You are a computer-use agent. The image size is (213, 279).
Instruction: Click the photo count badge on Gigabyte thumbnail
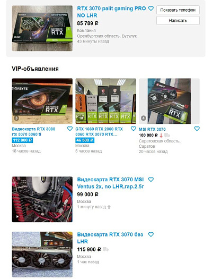tap(16, 118)
